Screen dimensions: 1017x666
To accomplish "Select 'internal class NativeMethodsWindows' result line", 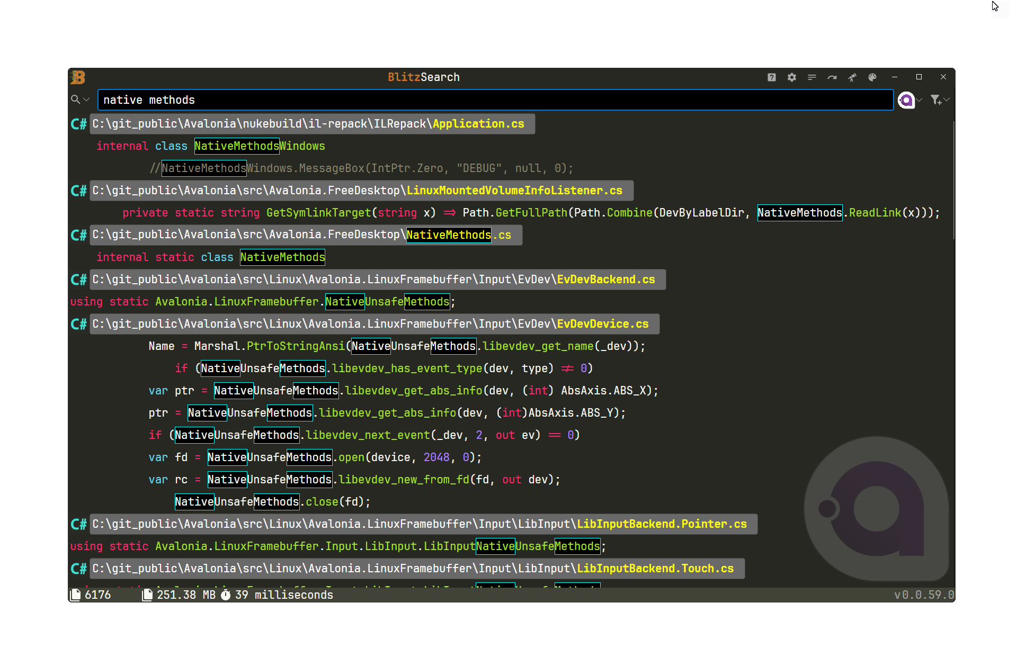I will click(x=211, y=146).
